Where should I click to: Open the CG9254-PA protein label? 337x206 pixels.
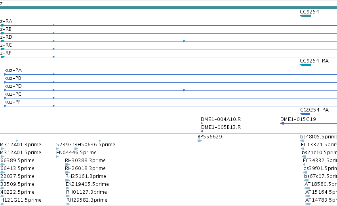click(314, 110)
